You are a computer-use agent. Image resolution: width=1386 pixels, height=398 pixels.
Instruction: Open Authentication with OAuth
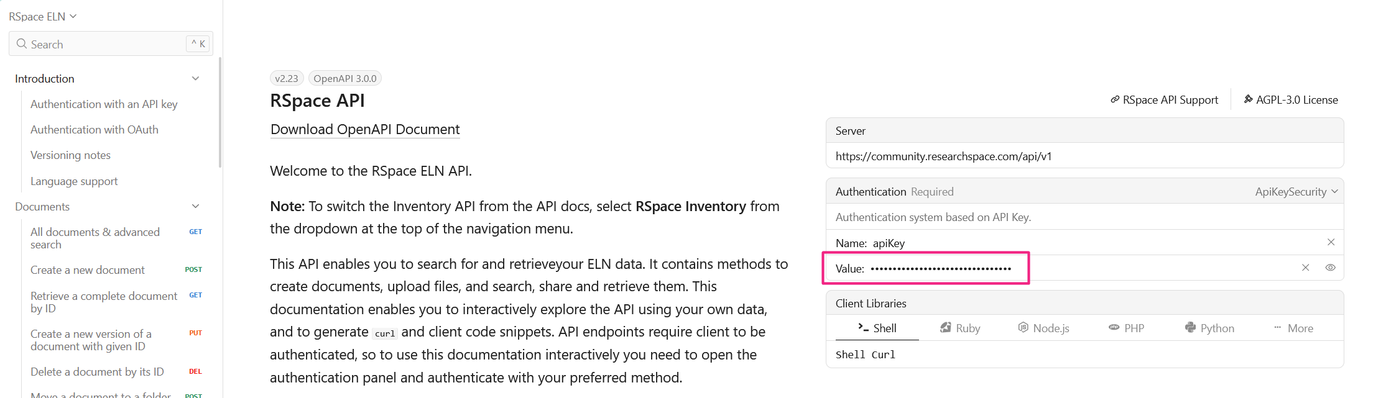click(x=95, y=130)
